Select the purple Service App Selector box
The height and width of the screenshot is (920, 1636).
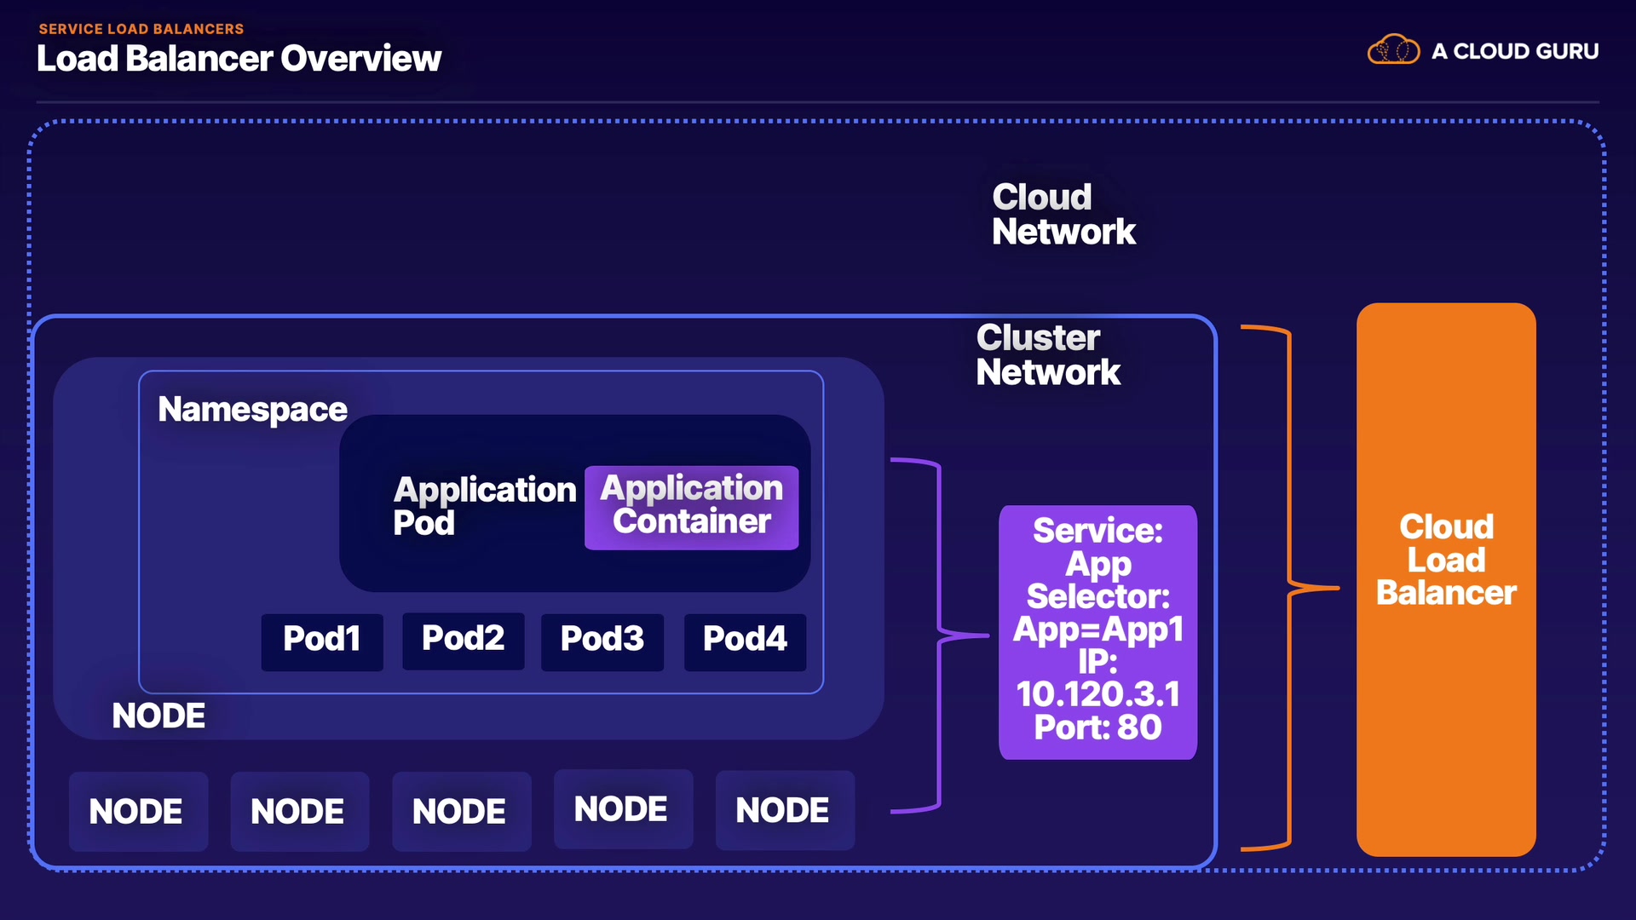[x=1097, y=631]
